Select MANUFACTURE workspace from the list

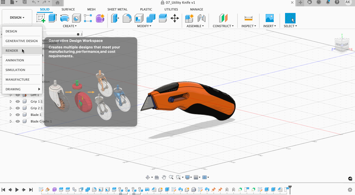(x=17, y=80)
